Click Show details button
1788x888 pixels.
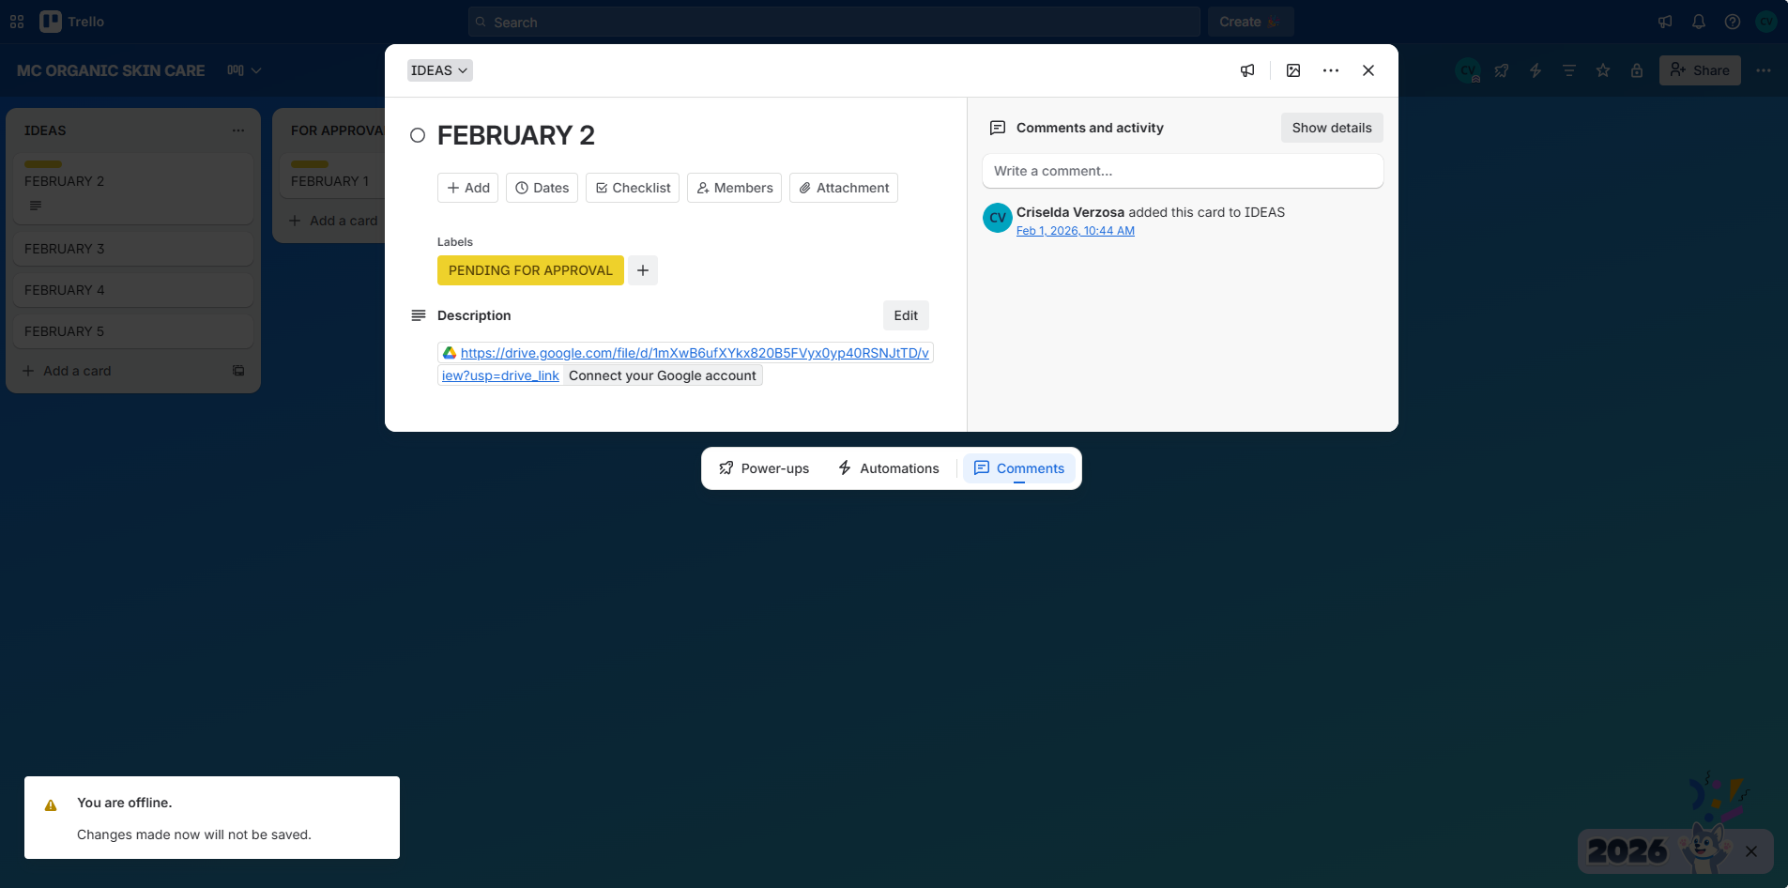coord(1332,128)
